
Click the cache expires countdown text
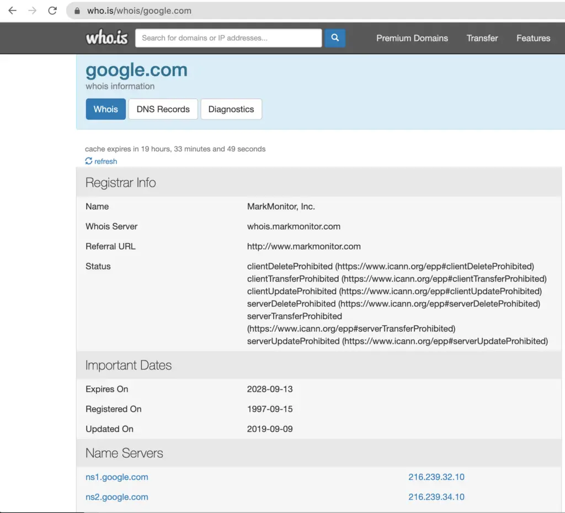(175, 149)
